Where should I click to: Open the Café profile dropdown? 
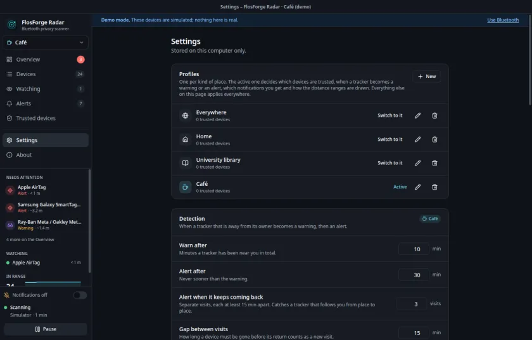(46, 43)
